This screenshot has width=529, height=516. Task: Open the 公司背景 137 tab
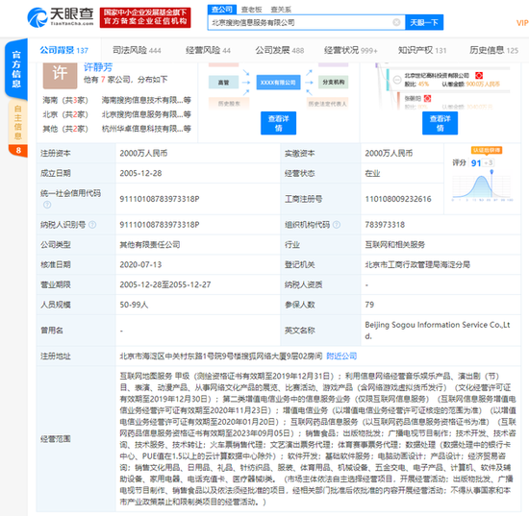click(64, 50)
